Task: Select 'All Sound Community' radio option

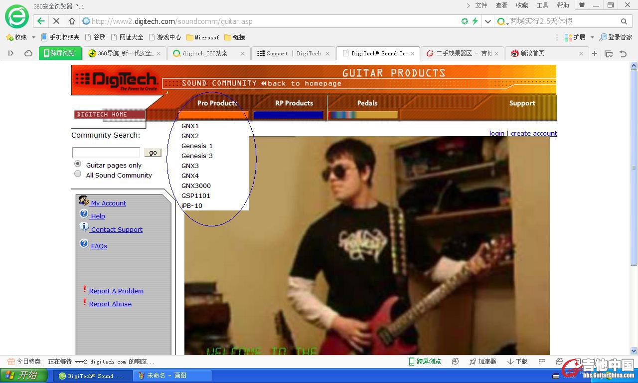Action: click(78, 174)
